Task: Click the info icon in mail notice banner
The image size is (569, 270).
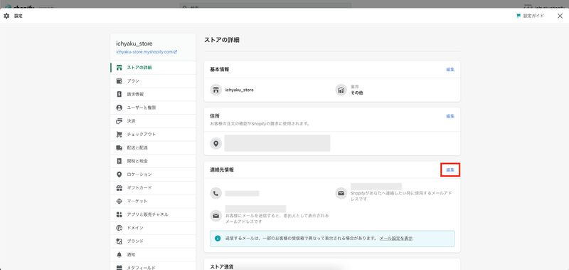Action: click(218, 239)
